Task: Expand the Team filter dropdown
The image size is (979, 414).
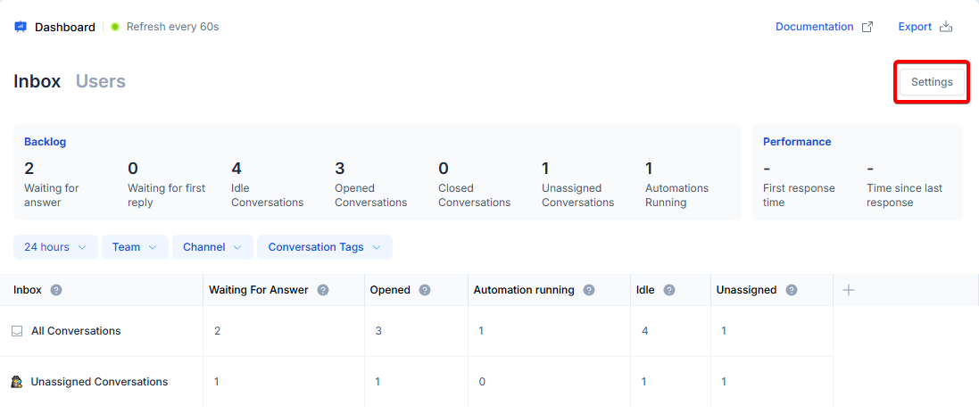Action: tap(135, 247)
